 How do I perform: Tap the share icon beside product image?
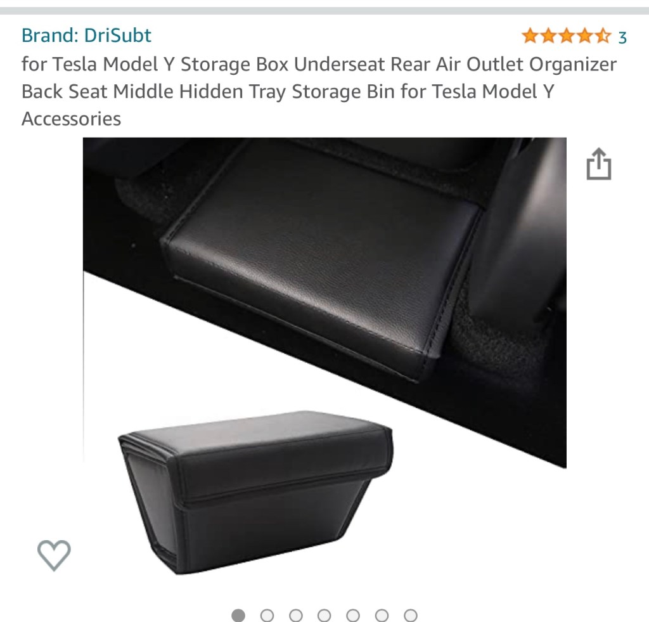tap(598, 164)
